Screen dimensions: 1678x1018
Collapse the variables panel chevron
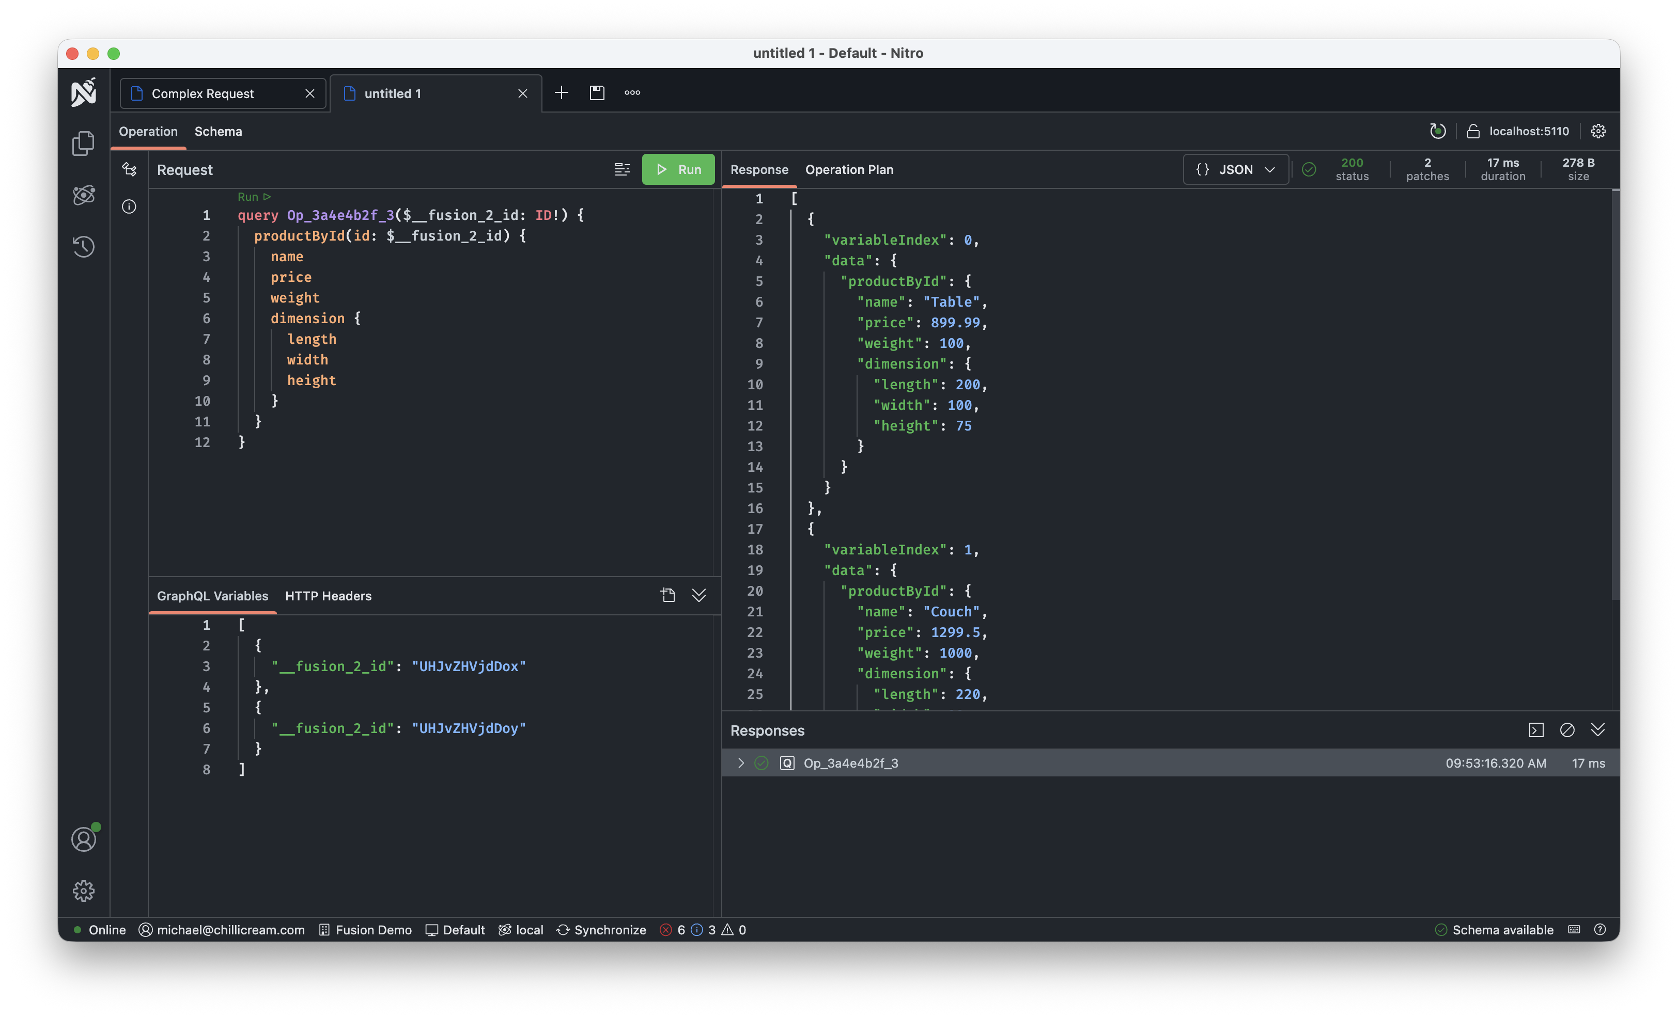698,595
